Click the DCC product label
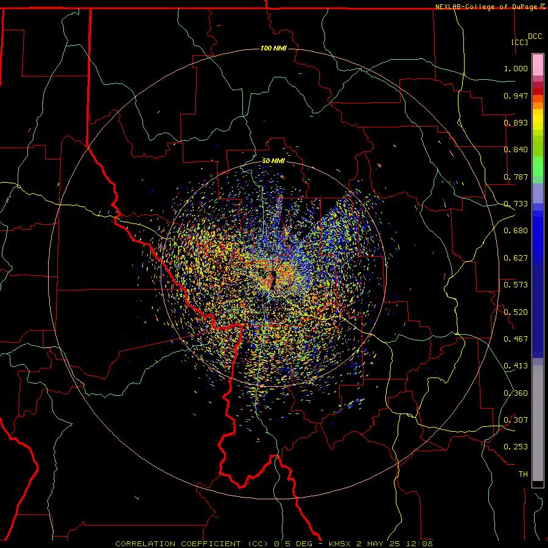This screenshot has height=548, width=548. coord(535,37)
